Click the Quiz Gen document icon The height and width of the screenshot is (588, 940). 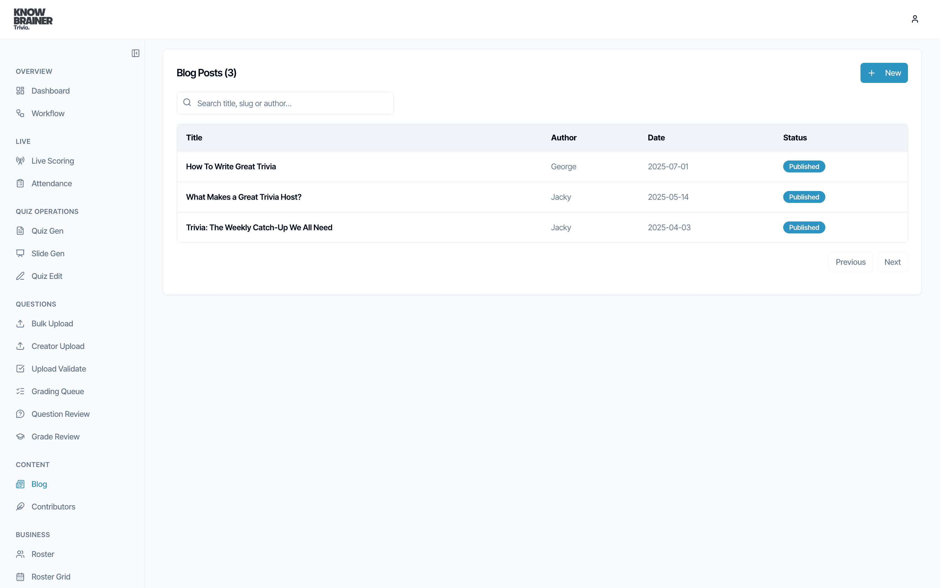click(20, 231)
